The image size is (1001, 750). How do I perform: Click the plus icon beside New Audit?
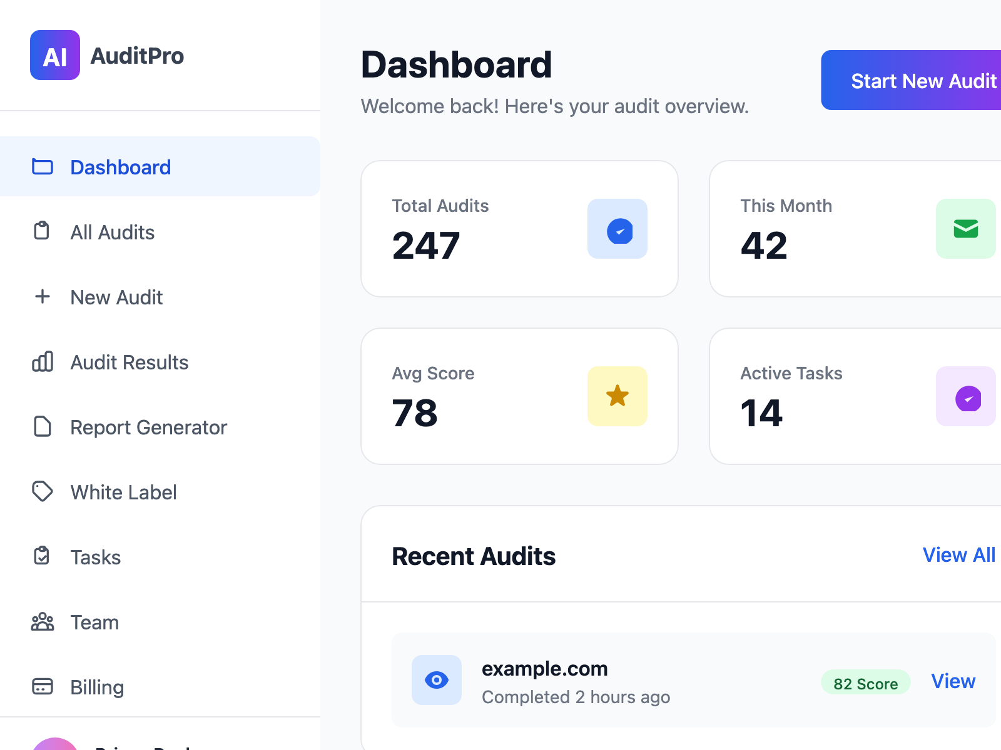click(43, 296)
